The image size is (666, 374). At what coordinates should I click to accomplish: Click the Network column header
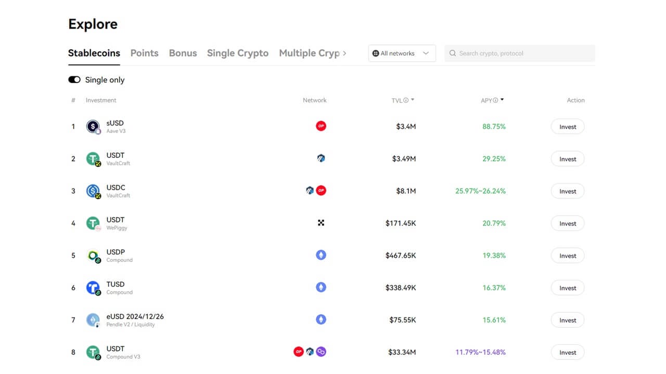click(x=315, y=100)
